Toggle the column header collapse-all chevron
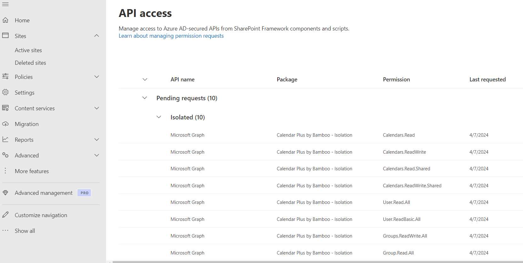This screenshot has height=263, width=523. click(145, 79)
